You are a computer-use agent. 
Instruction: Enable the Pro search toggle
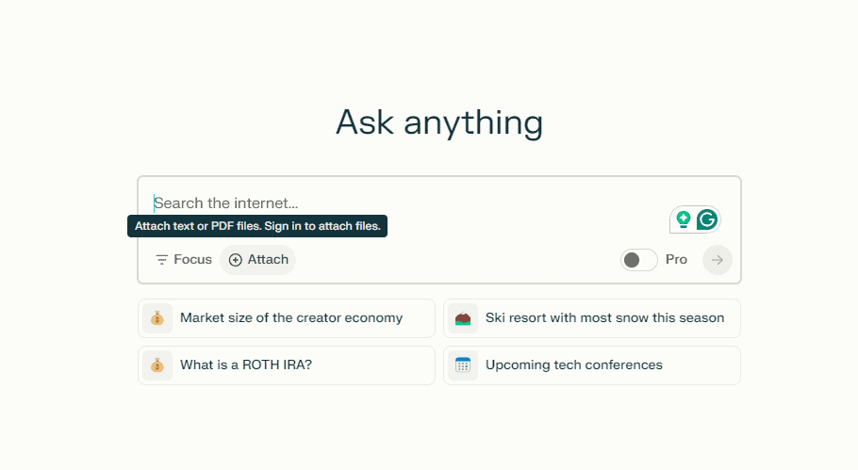point(638,260)
